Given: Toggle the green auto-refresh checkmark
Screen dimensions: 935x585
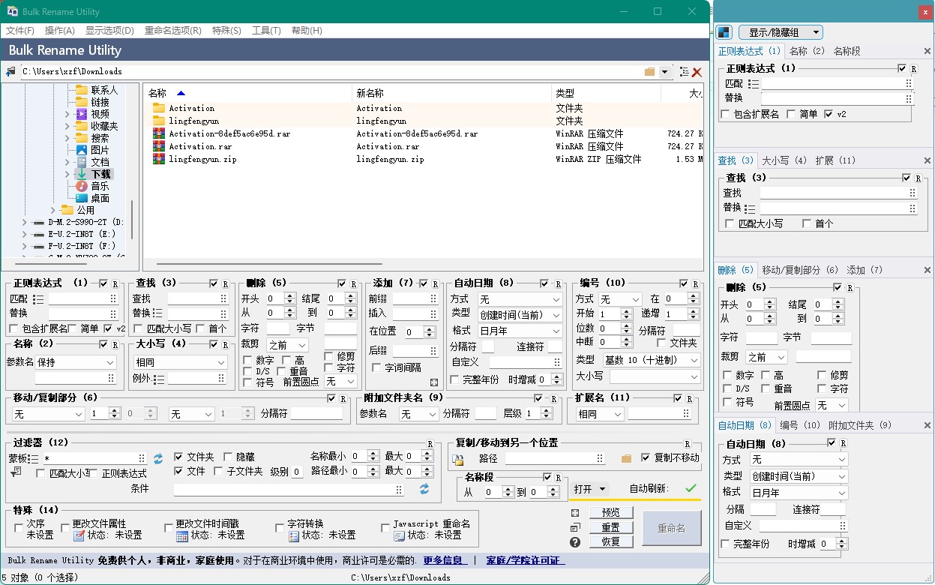Looking at the screenshot, I should tap(691, 488).
